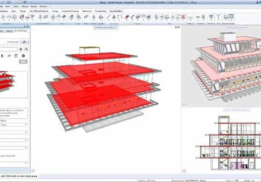Open the 'Change' menu

pyautogui.click(x=25, y=6)
